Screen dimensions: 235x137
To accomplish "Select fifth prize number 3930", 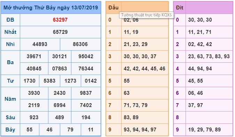I will tap(34, 93).
